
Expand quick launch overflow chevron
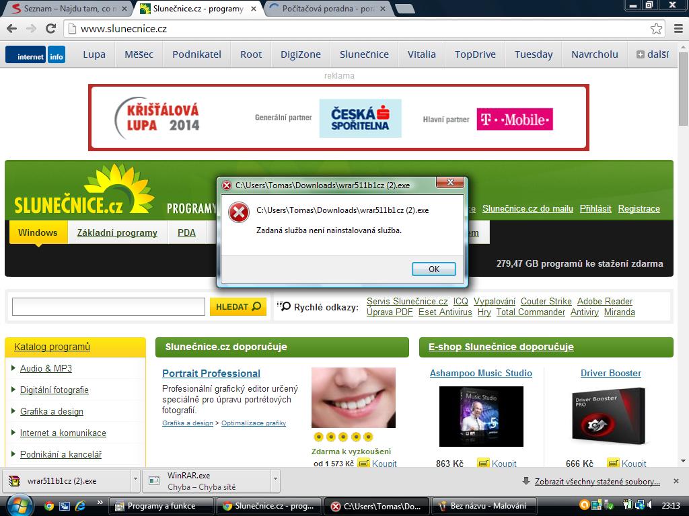pyautogui.click(x=100, y=503)
